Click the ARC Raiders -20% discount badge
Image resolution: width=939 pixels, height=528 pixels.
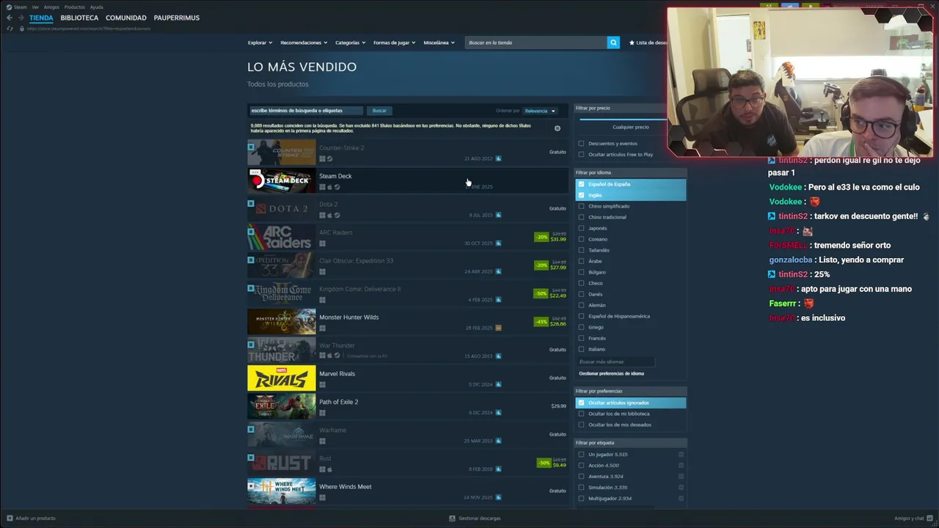pyautogui.click(x=541, y=237)
